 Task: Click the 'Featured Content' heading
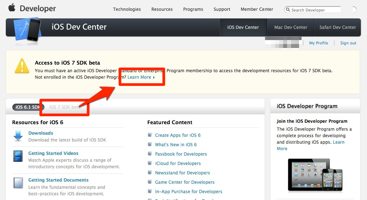tap(170, 122)
